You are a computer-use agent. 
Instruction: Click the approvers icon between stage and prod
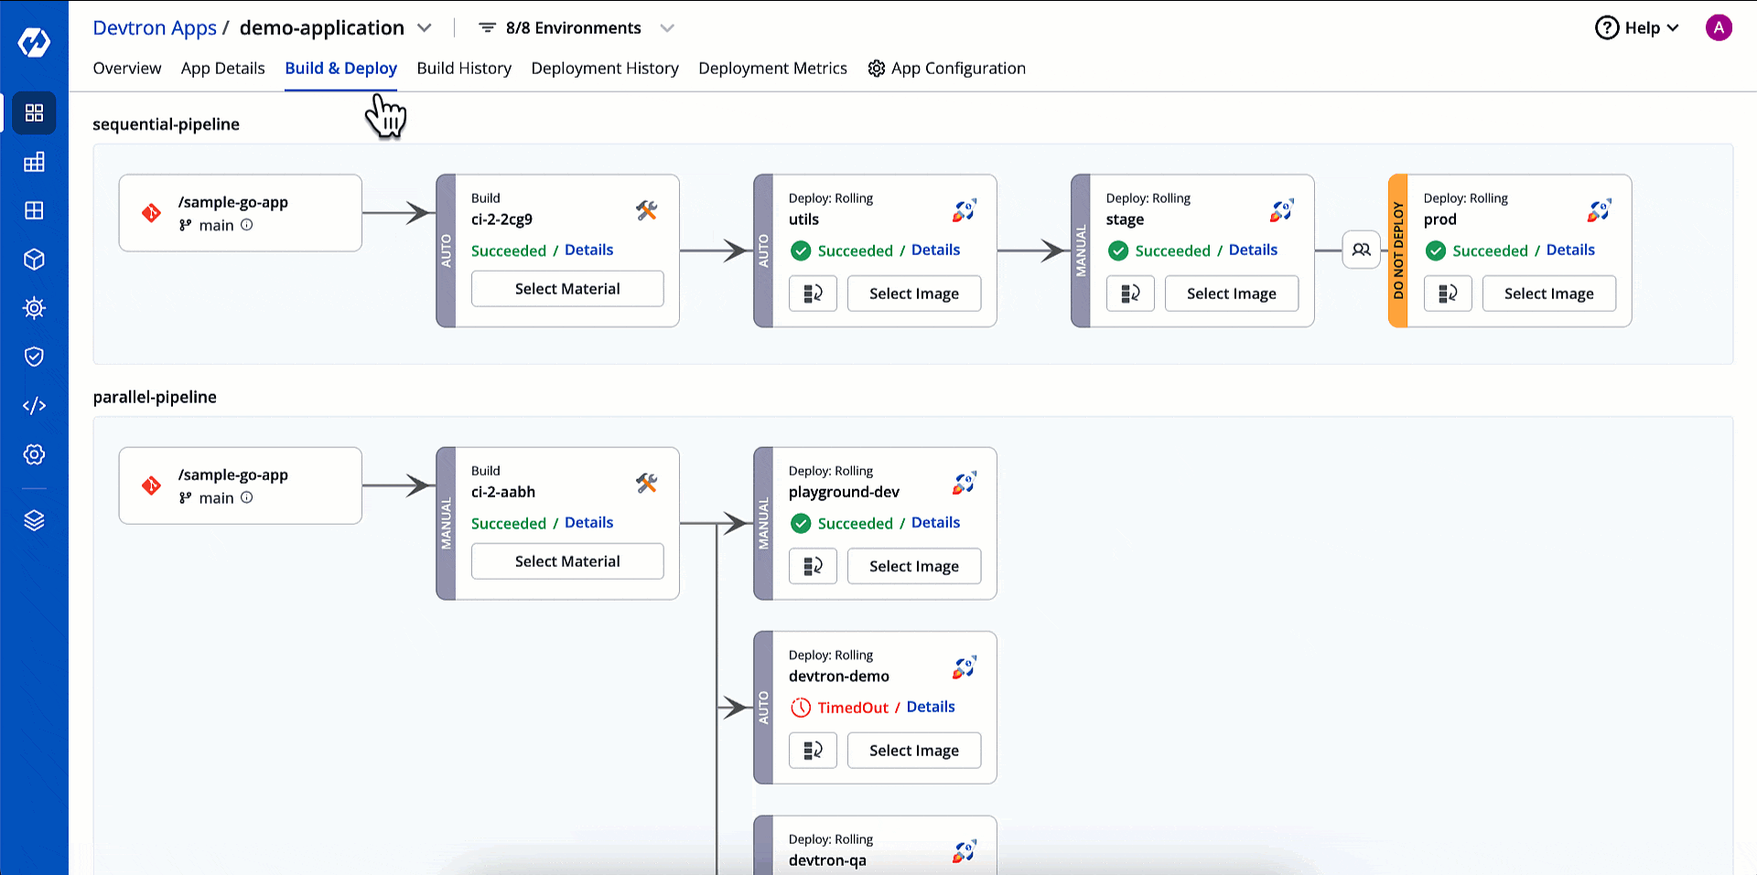(x=1361, y=249)
